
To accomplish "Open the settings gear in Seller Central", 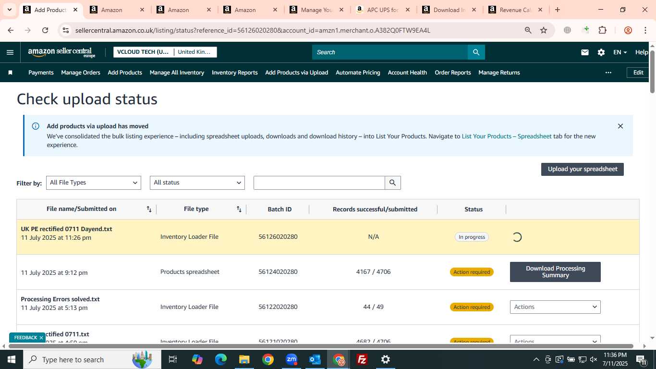I will [601, 52].
